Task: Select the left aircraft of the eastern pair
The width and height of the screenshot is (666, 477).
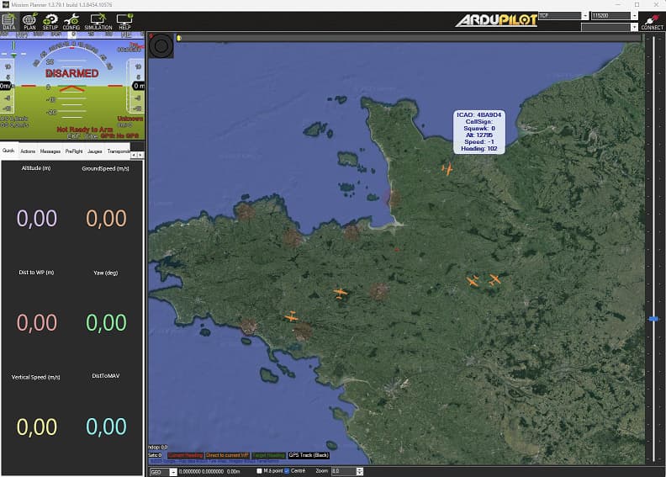Action: click(x=473, y=281)
